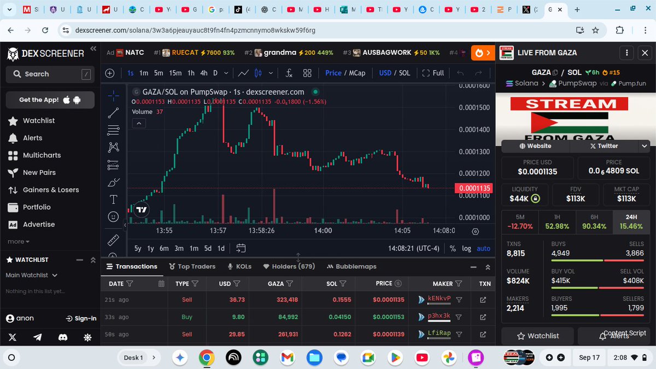The height and width of the screenshot is (369, 656).
Task: Open the token panel three-dot menu
Action: point(626,53)
